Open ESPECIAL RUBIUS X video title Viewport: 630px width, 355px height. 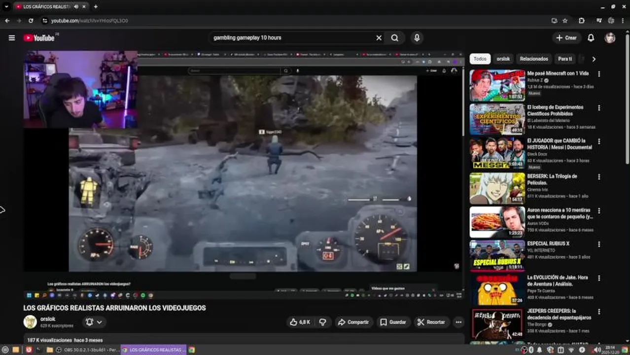coord(548,244)
